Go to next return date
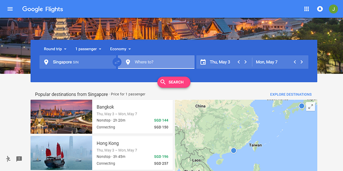The width and height of the screenshot is (343, 171). 302,62
